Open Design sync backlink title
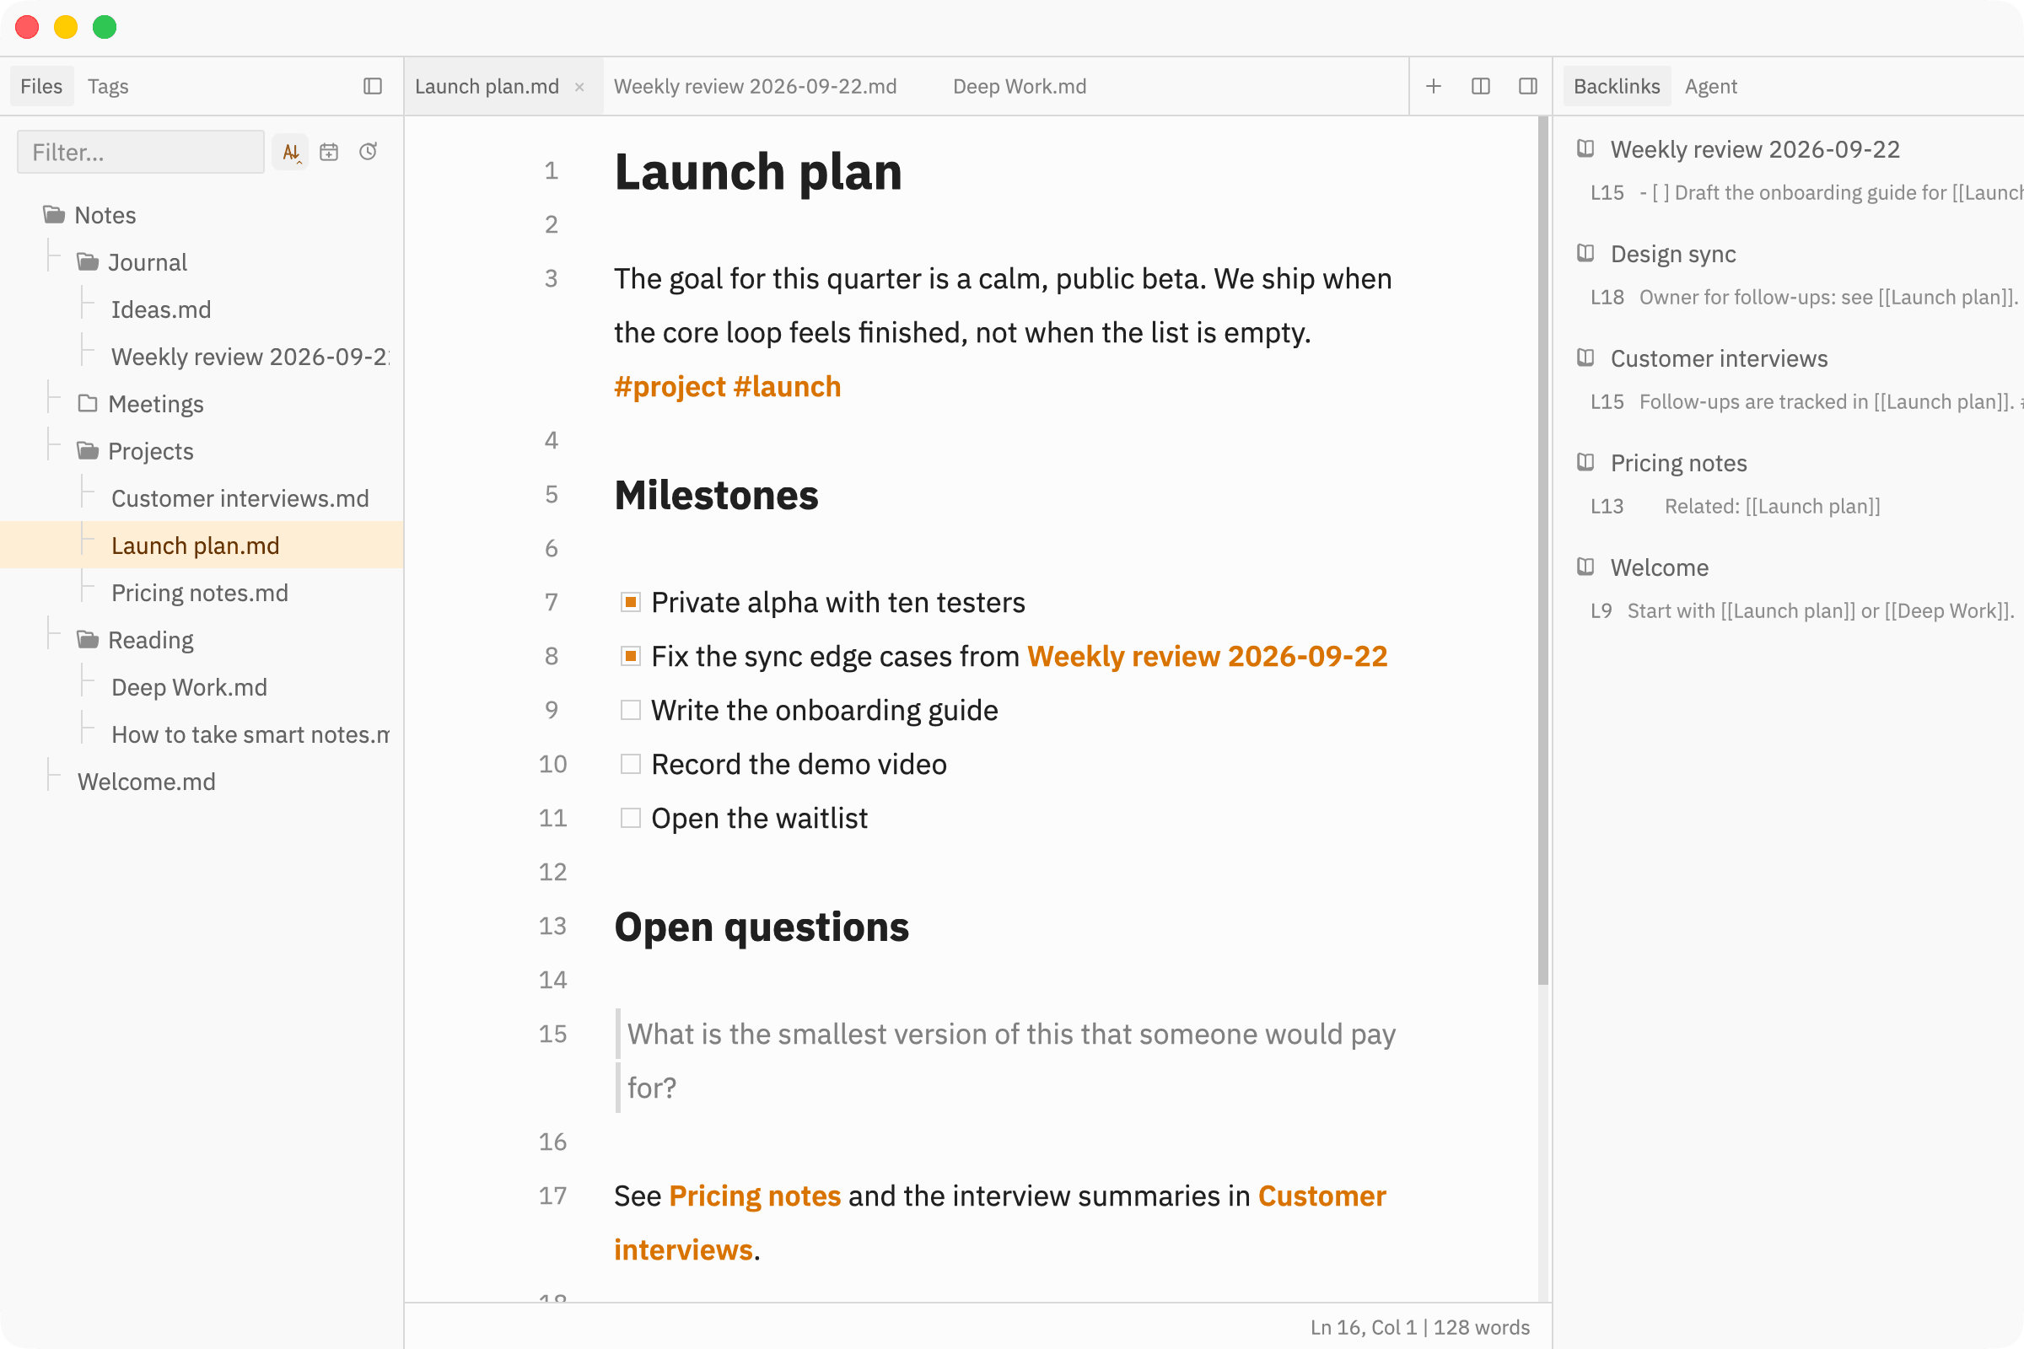 click(x=1673, y=254)
